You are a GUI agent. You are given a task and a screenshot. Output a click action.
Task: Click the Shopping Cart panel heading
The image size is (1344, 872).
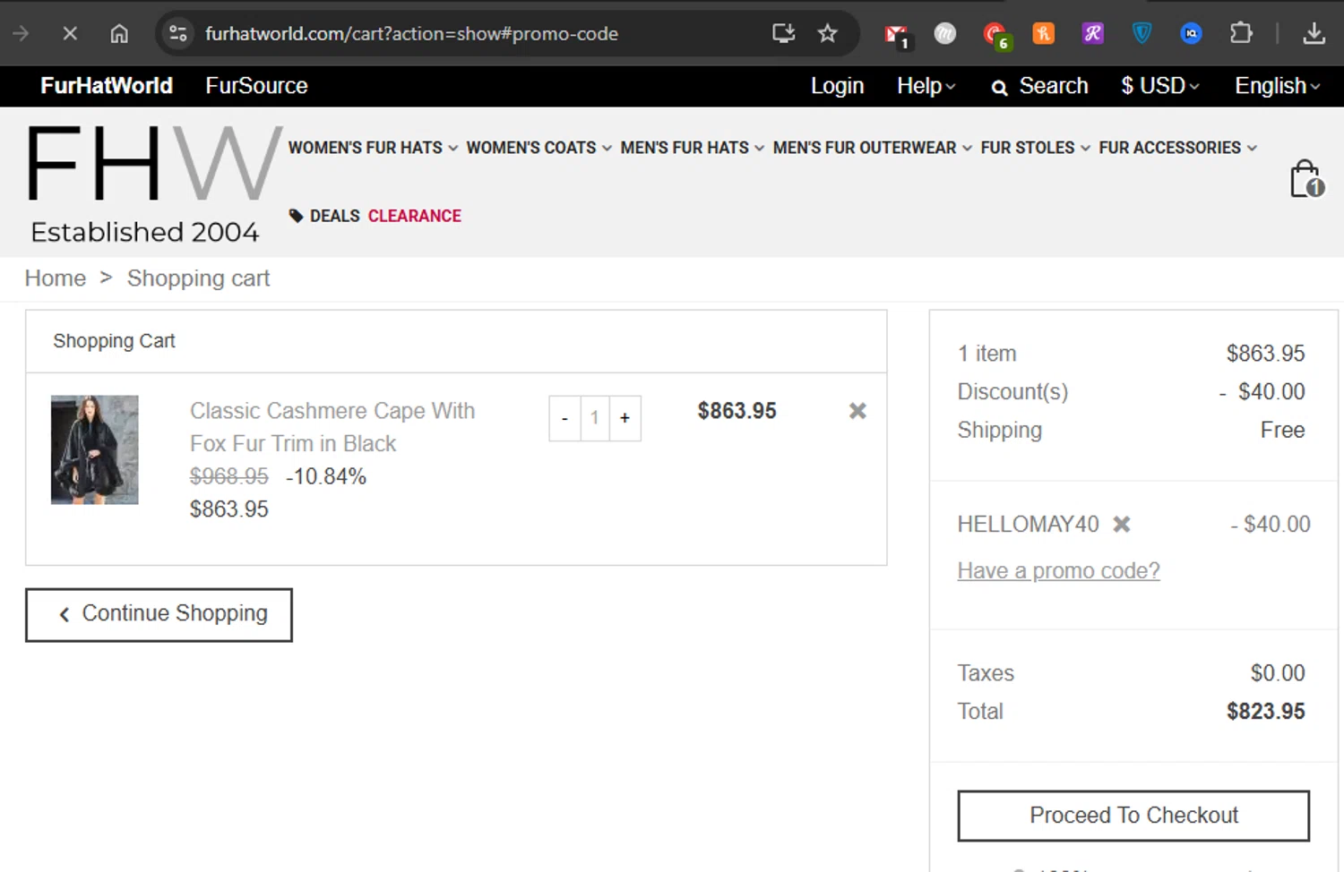point(114,341)
